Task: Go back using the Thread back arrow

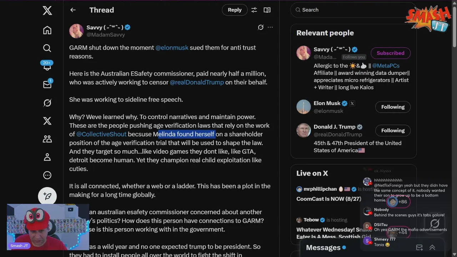Action: pyautogui.click(x=73, y=10)
